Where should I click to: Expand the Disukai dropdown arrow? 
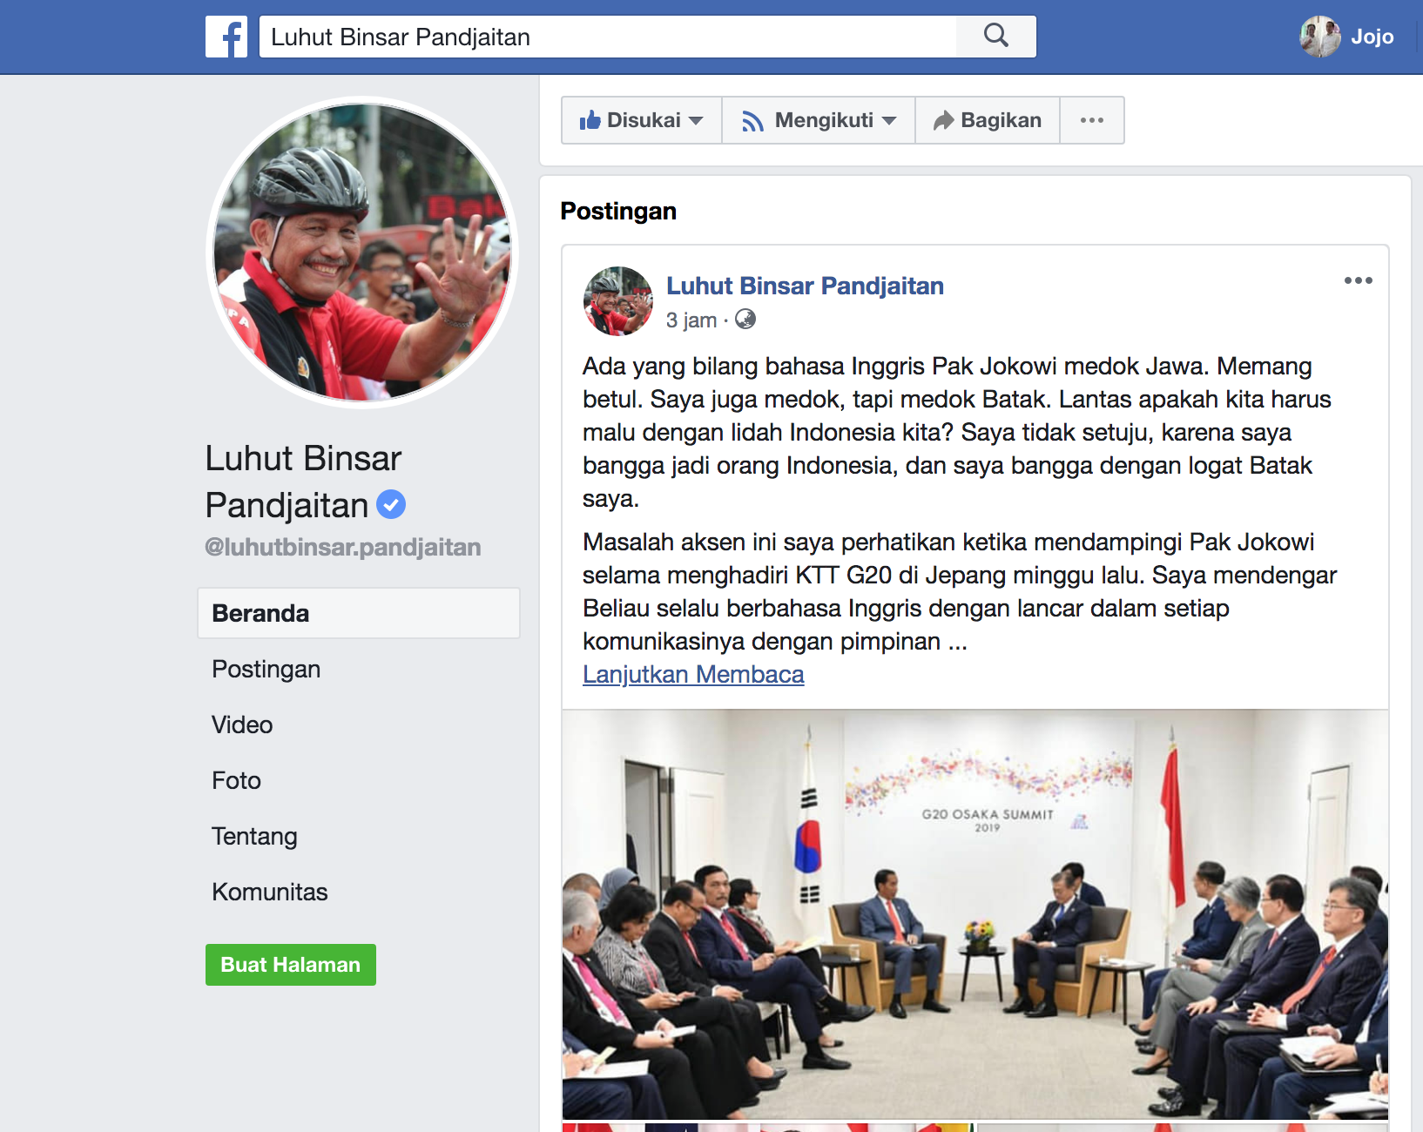(x=696, y=120)
